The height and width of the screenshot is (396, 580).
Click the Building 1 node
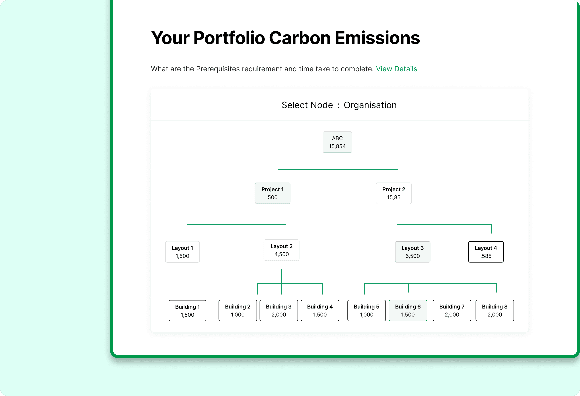pos(187,310)
